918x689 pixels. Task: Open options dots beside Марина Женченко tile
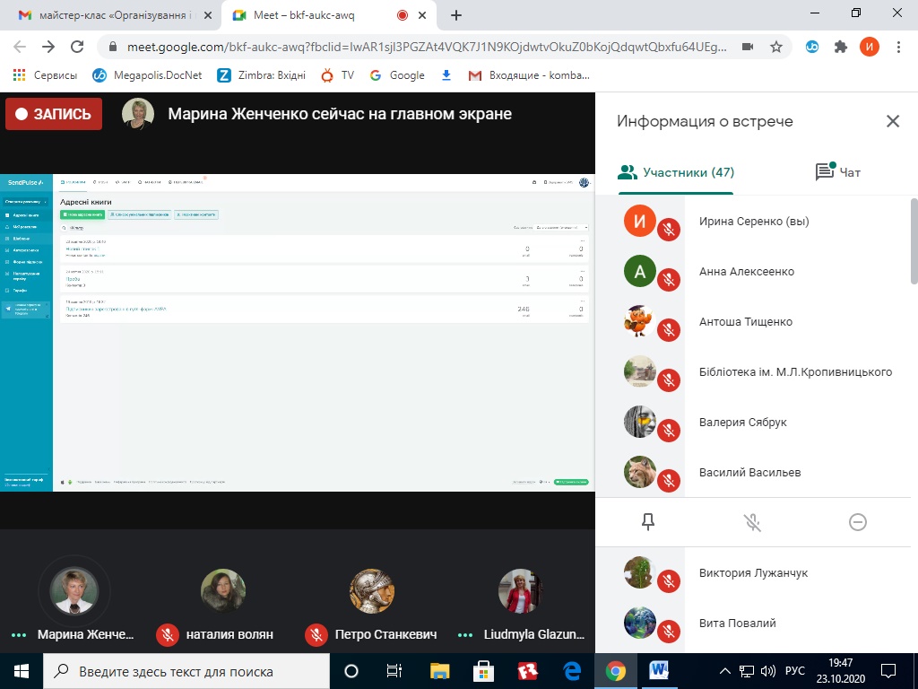click(19, 635)
